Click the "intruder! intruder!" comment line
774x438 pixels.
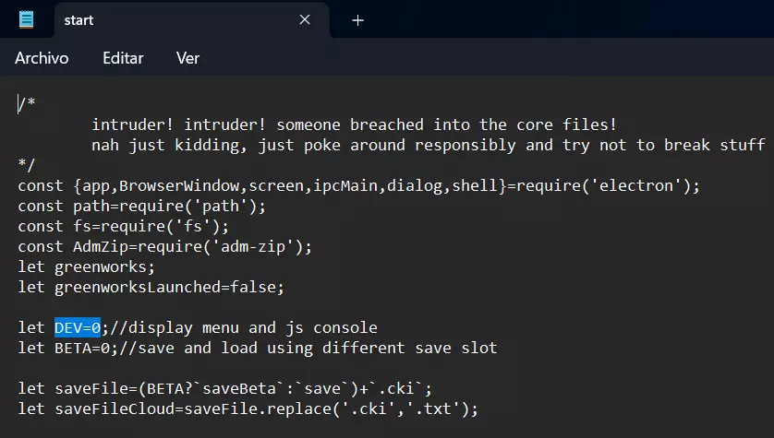pos(354,124)
